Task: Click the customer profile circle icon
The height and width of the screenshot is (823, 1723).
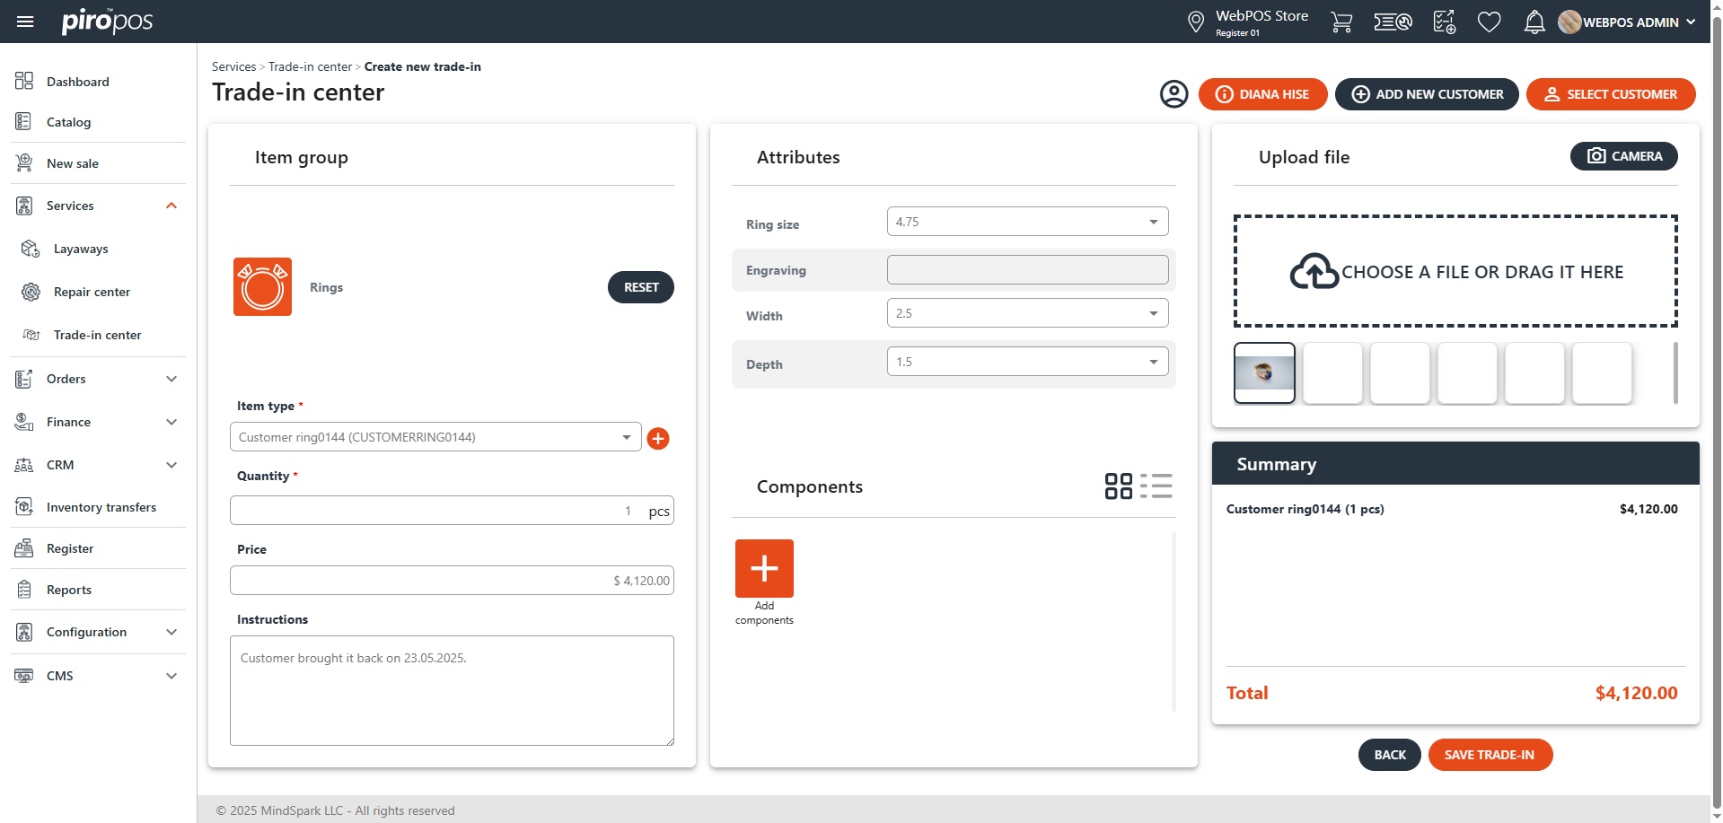Action: [x=1174, y=94]
